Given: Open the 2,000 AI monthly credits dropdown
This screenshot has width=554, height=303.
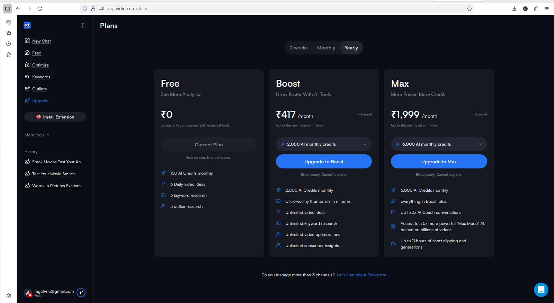Looking at the screenshot, I should 324,144.
